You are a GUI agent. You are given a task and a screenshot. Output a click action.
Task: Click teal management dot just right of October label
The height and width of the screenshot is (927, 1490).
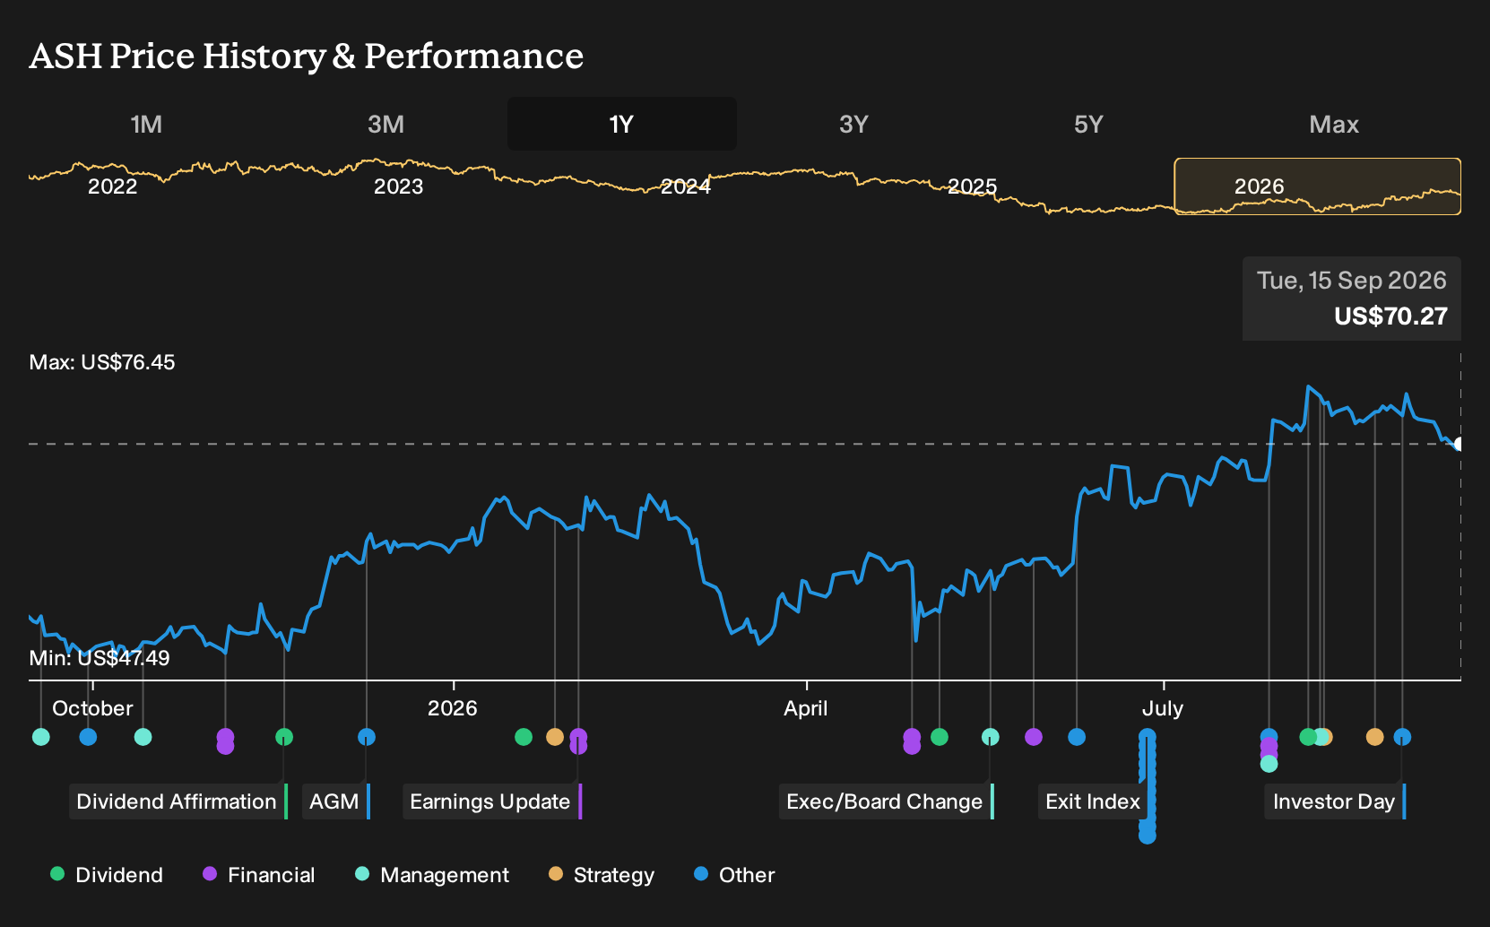tap(143, 737)
